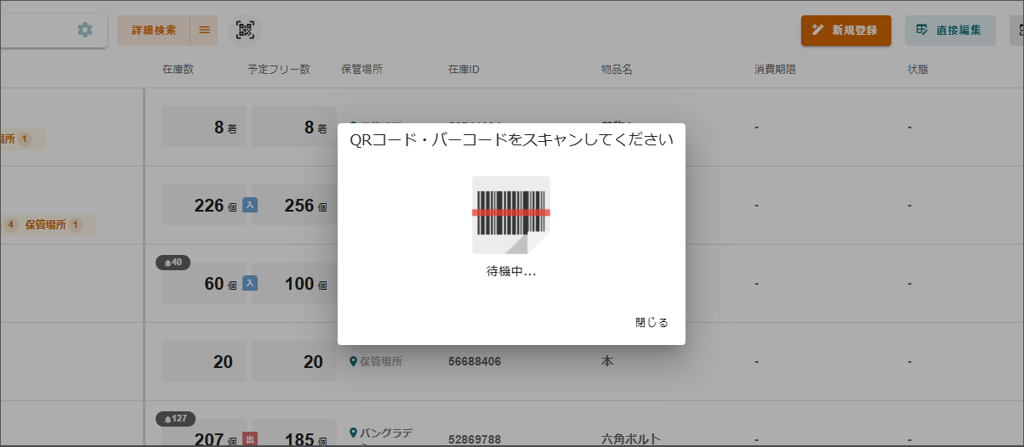The height and width of the screenshot is (447, 1024).
Task: Click the blue 入 badge beside 60 個
Action: tap(250, 283)
